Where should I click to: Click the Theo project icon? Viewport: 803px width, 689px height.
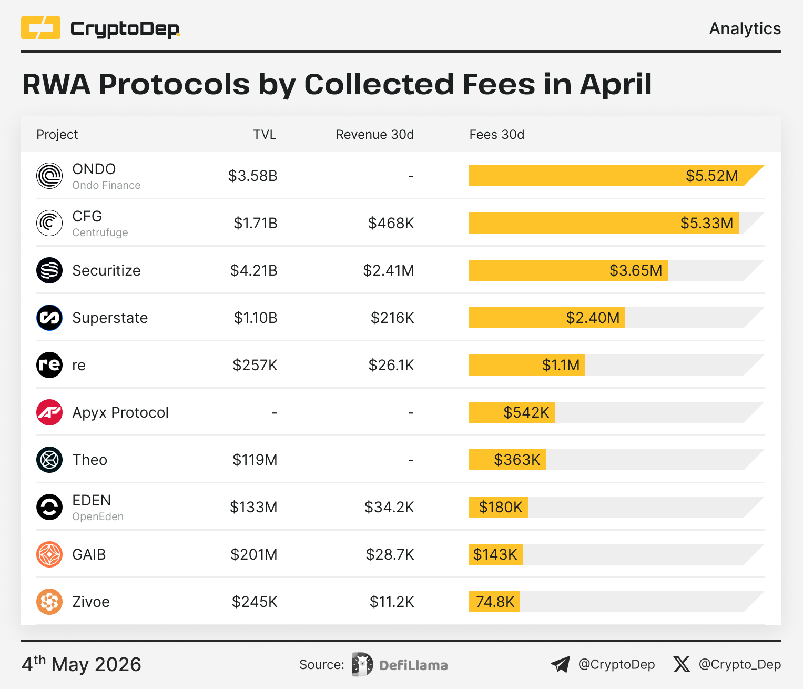tap(49, 460)
